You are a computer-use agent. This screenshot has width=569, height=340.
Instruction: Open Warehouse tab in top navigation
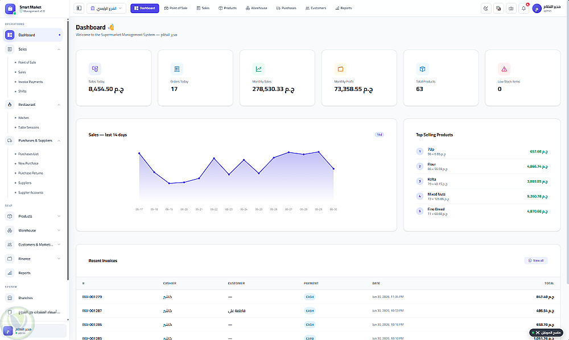[x=256, y=8]
